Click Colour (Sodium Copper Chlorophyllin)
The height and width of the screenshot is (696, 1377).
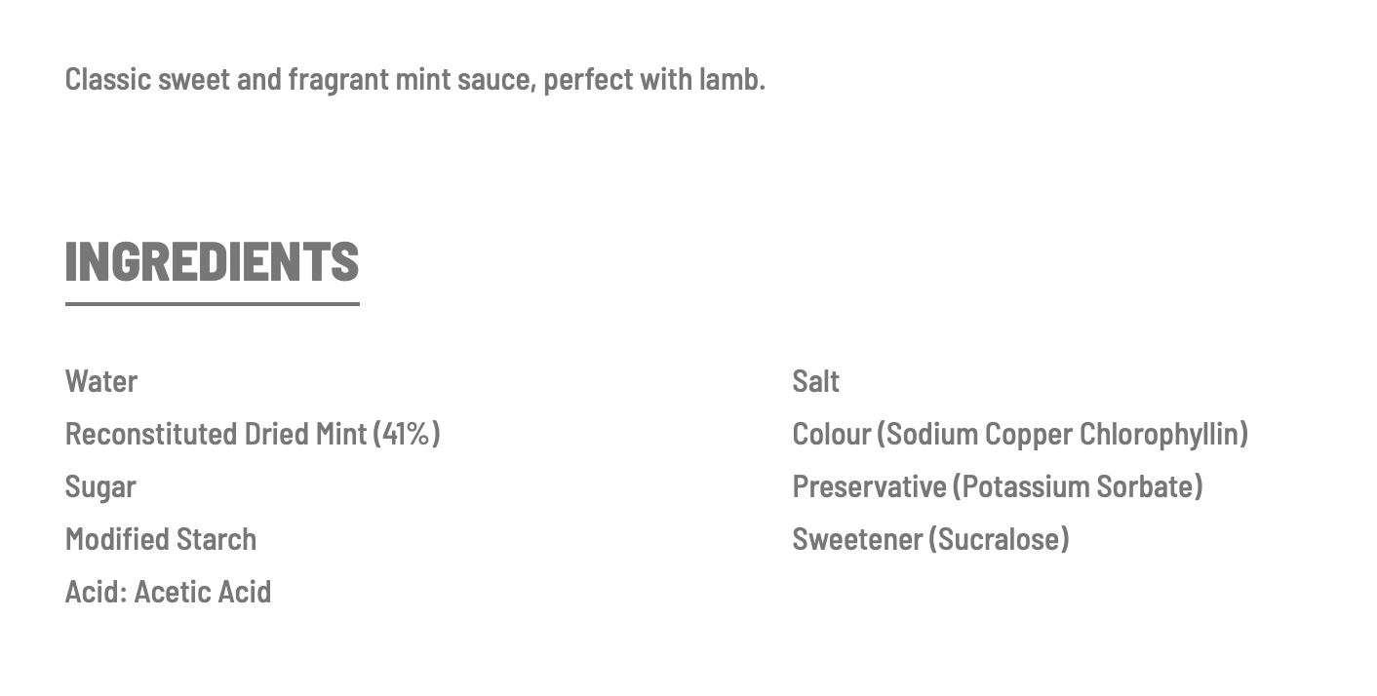pyautogui.click(x=1020, y=434)
